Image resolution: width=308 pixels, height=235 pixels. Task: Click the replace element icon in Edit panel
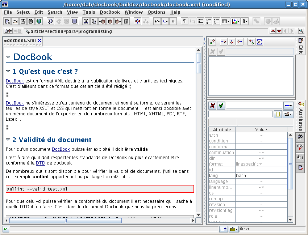[x=212, y=42]
